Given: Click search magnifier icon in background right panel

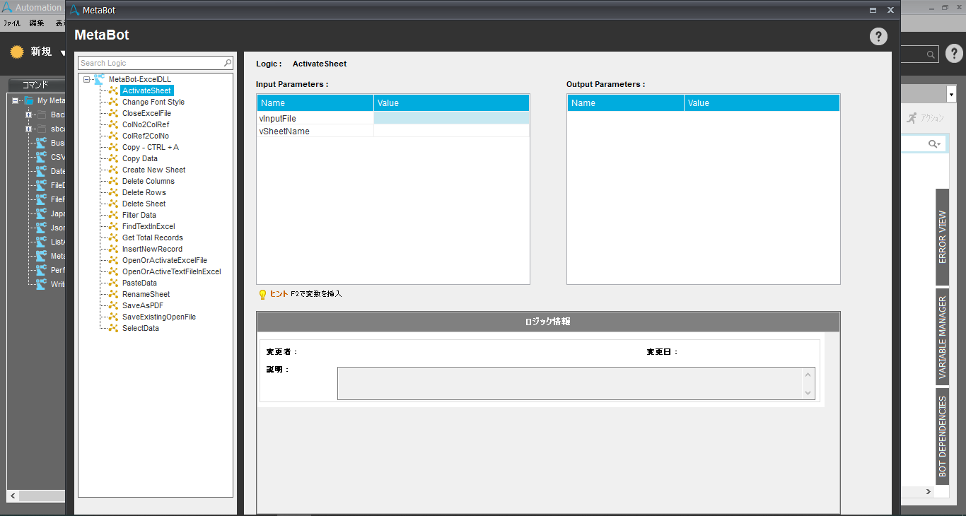Looking at the screenshot, I should tap(934, 143).
